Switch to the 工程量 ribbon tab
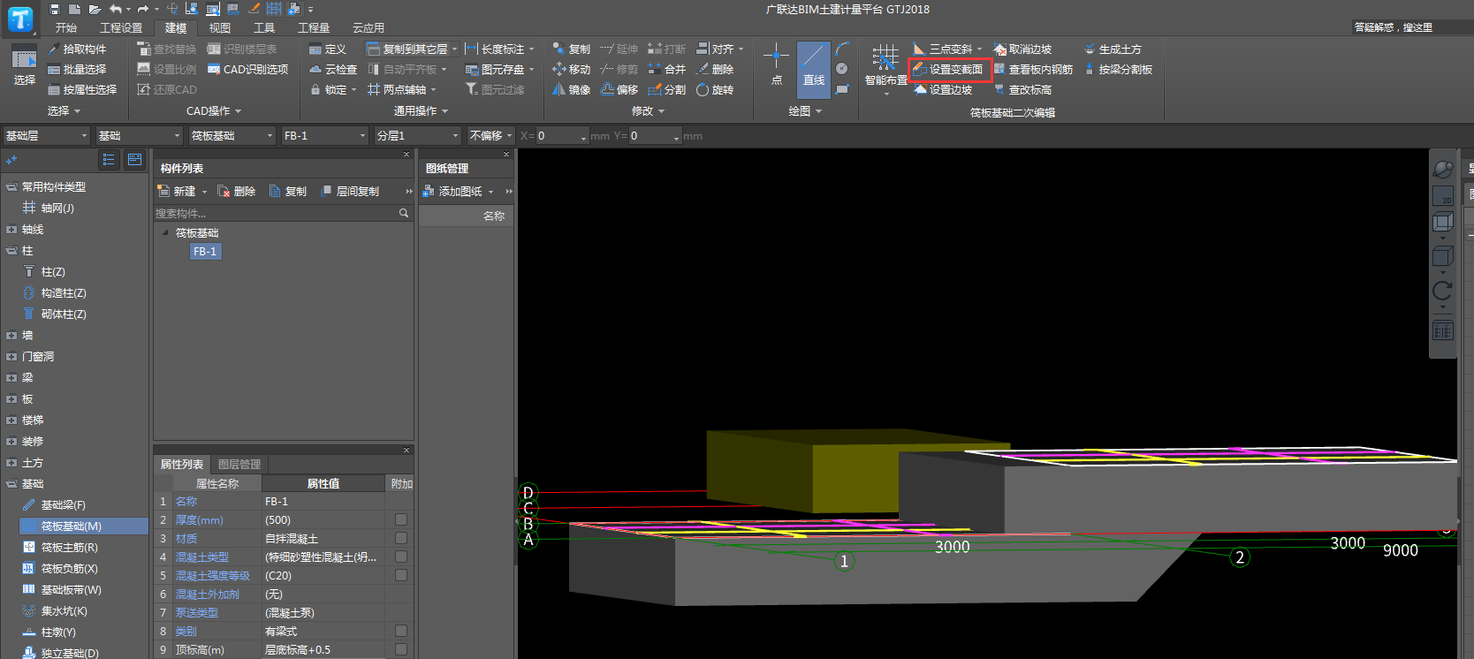 pos(314,28)
